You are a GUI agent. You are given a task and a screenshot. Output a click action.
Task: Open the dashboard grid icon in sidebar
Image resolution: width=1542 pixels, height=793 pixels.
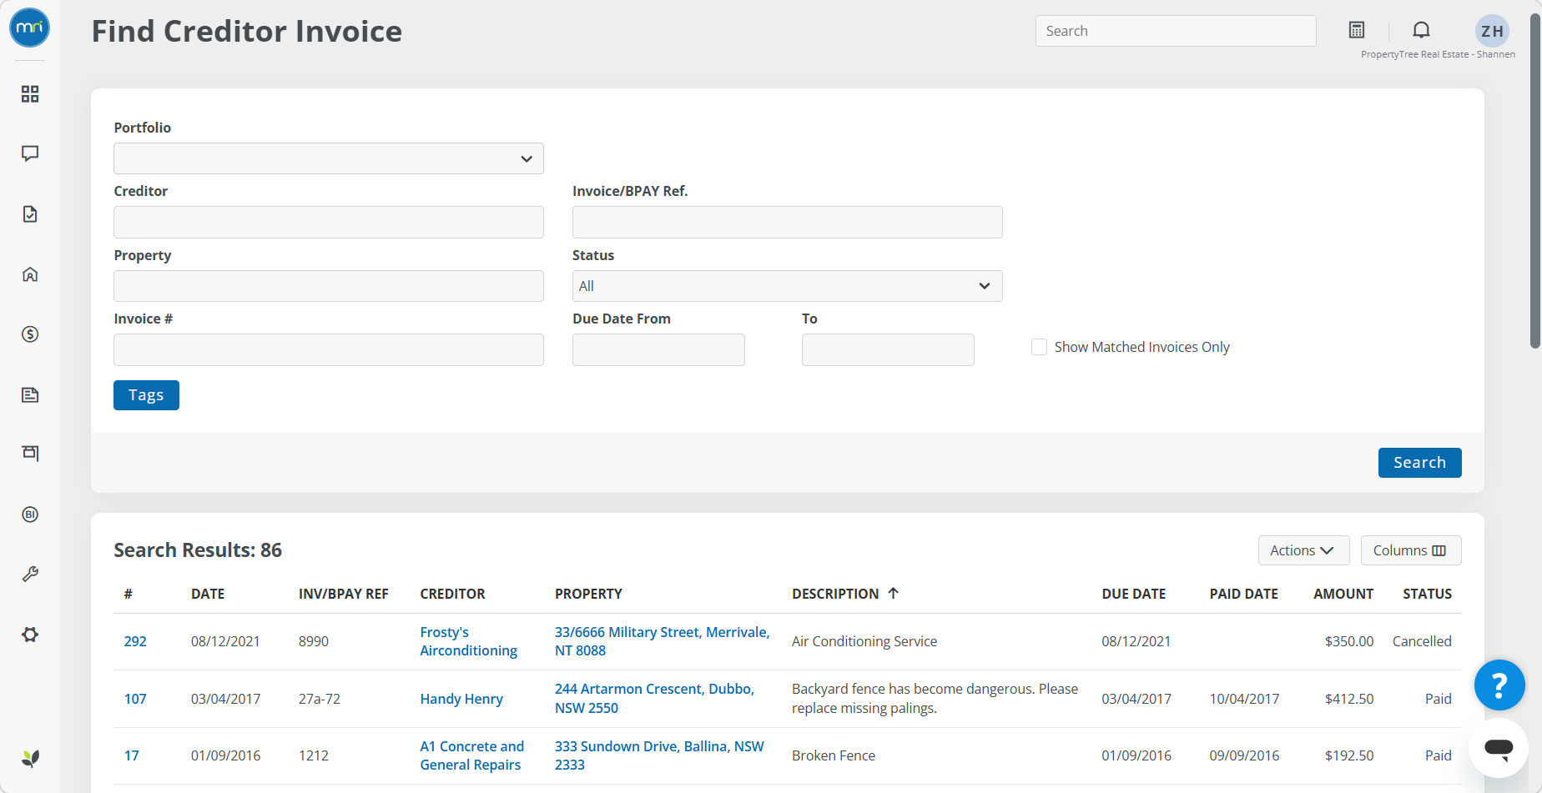(x=30, y=94)
